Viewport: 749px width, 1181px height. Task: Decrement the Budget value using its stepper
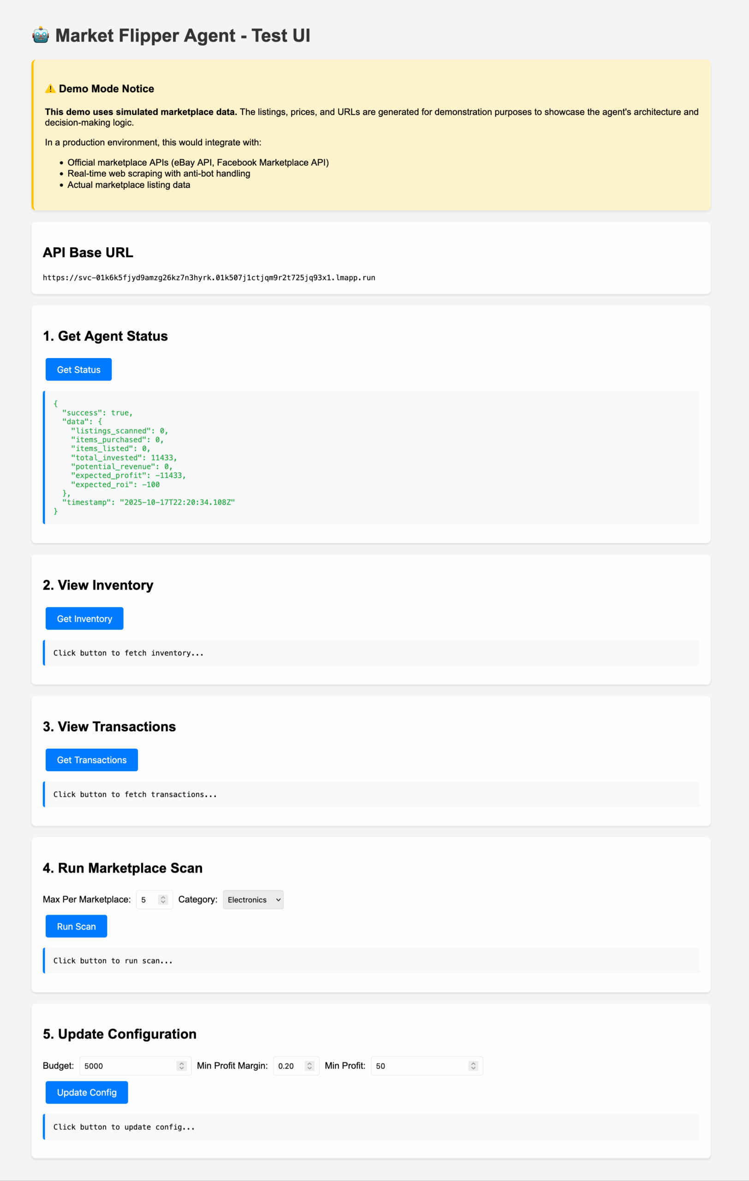click(x=181, y=1068)
